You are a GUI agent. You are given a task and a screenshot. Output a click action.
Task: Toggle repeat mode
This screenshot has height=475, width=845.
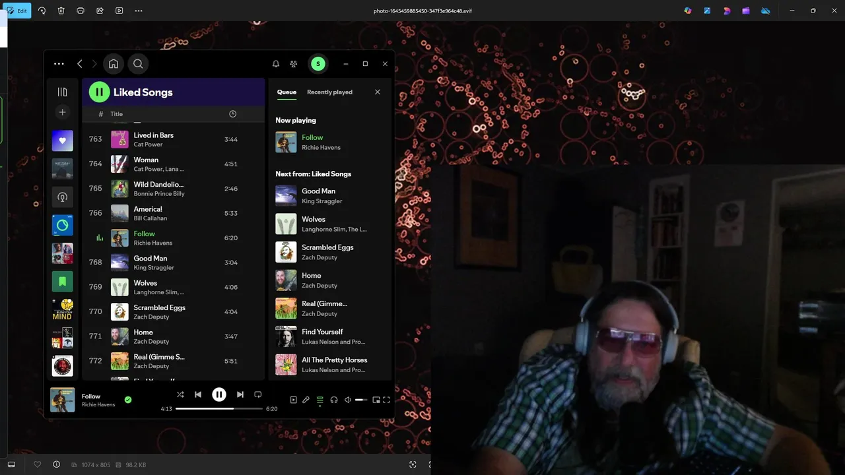click(258, 395)
